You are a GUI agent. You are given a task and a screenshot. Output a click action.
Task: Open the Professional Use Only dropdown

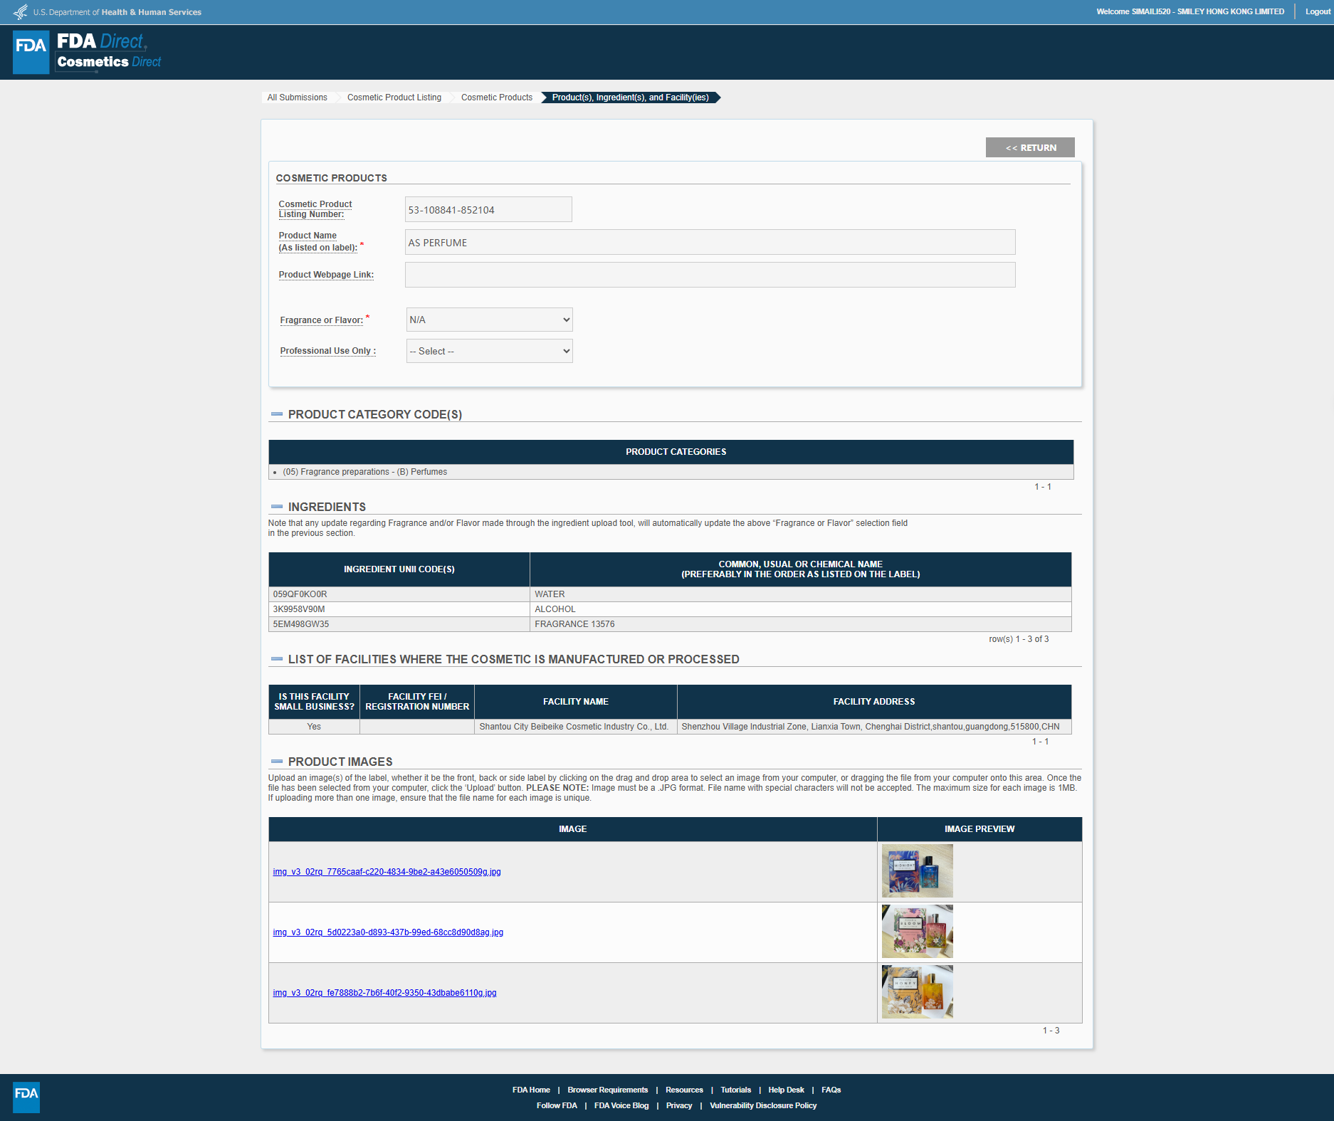tap(489, 351)
